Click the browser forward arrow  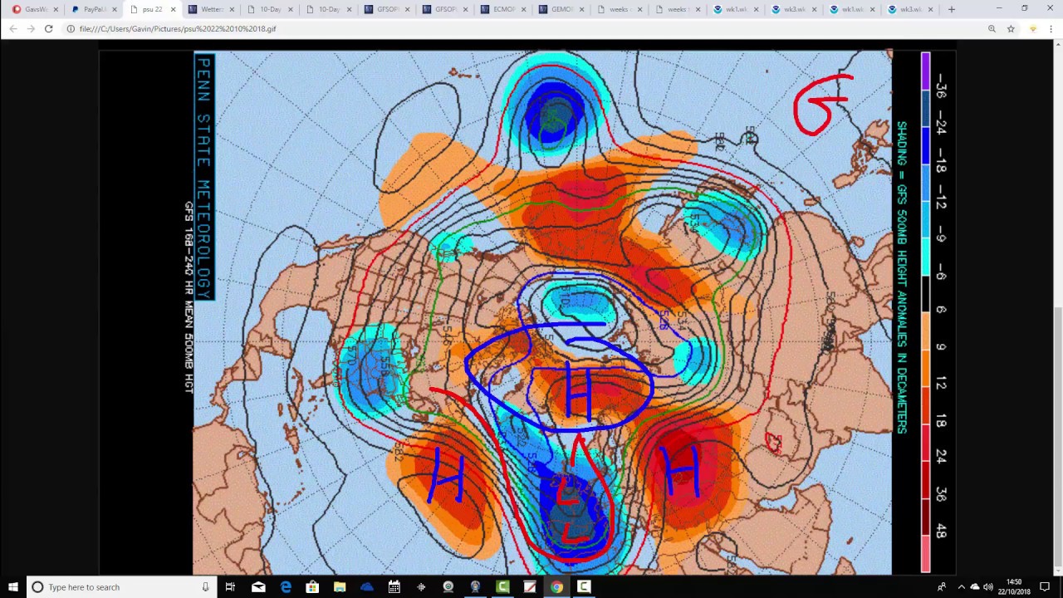30,28
